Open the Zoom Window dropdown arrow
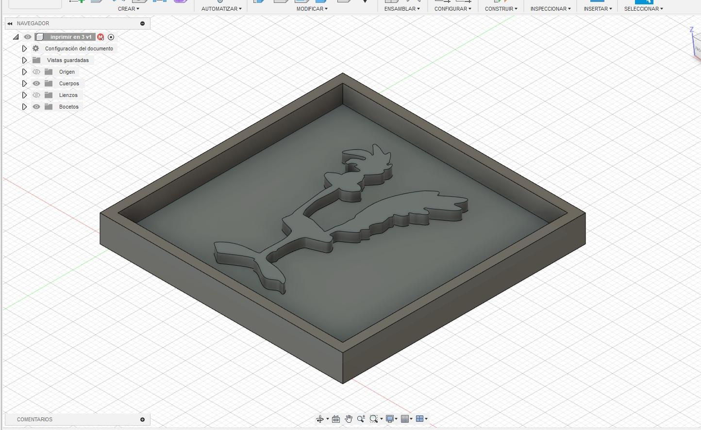701x430 pixels. [382, 419]
